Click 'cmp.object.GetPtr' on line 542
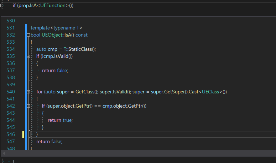Image resolution: width=276 pixels, height=163 pixels. click(x=123, y=106)
